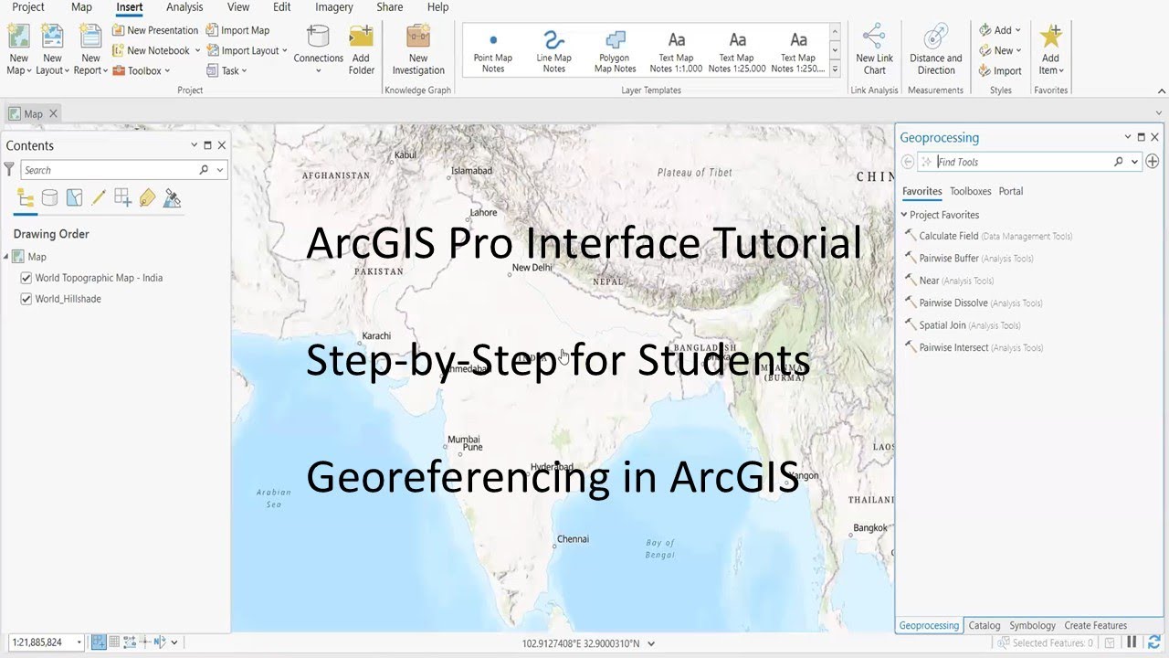Viewport: 1169px width, 658px height.
Task: Open coordinate display units dropdown
Action: coord(651,643)
